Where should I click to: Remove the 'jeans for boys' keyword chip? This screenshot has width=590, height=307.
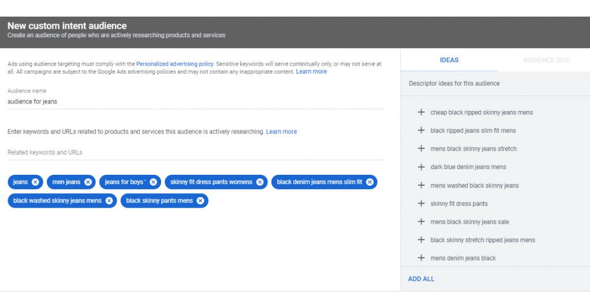pyautogui.click(x=153, y=182)
